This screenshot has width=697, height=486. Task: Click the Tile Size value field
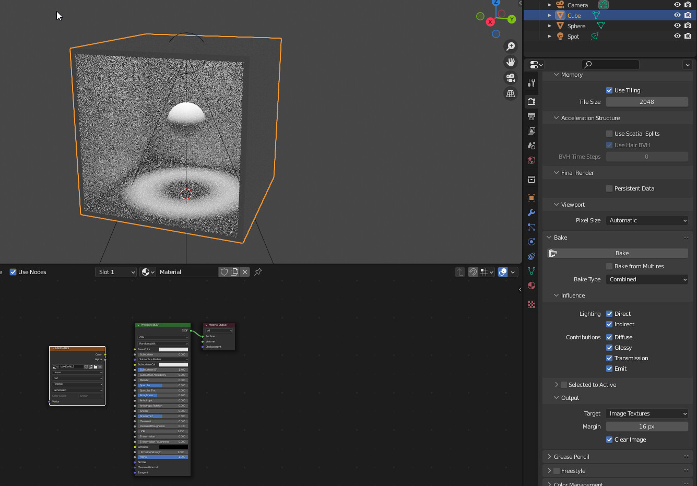coord(647,101)
